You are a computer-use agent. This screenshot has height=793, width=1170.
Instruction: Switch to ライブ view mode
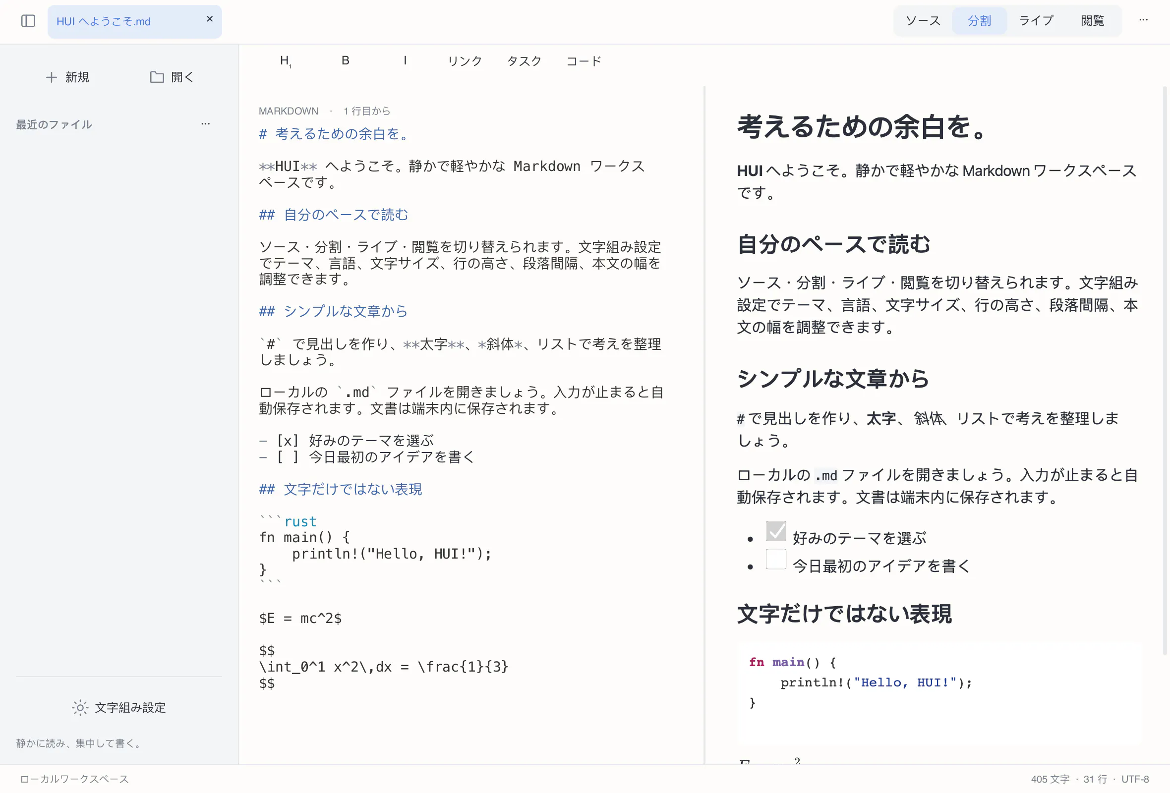click(1036, 21)
